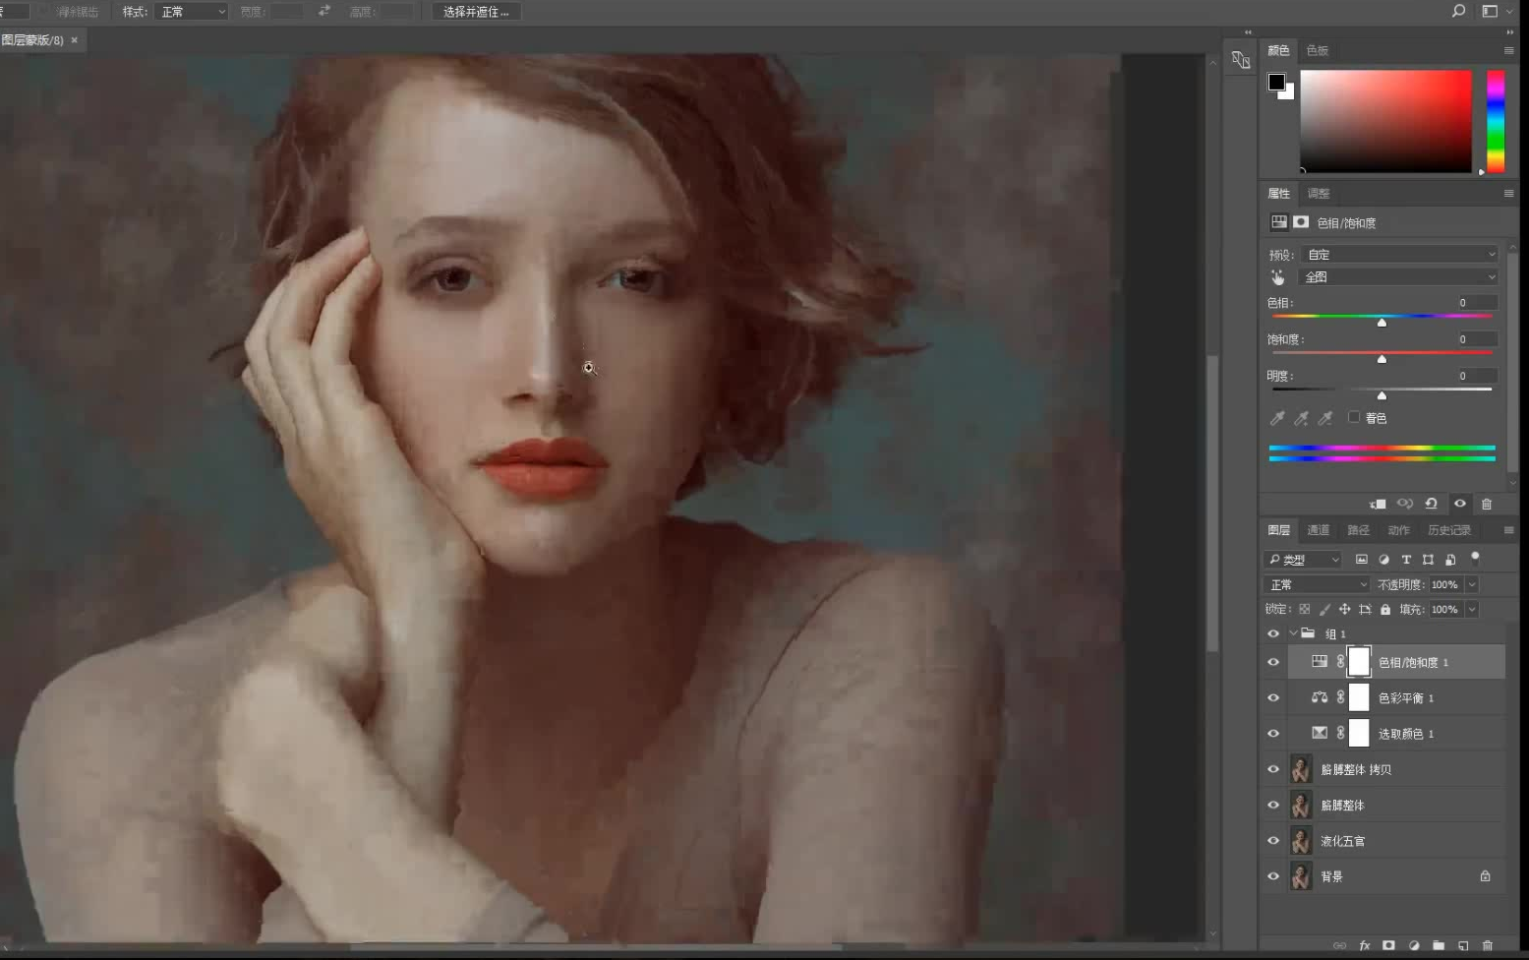Switch to the 历史记录 history tab

click(x=1449, y=530)
